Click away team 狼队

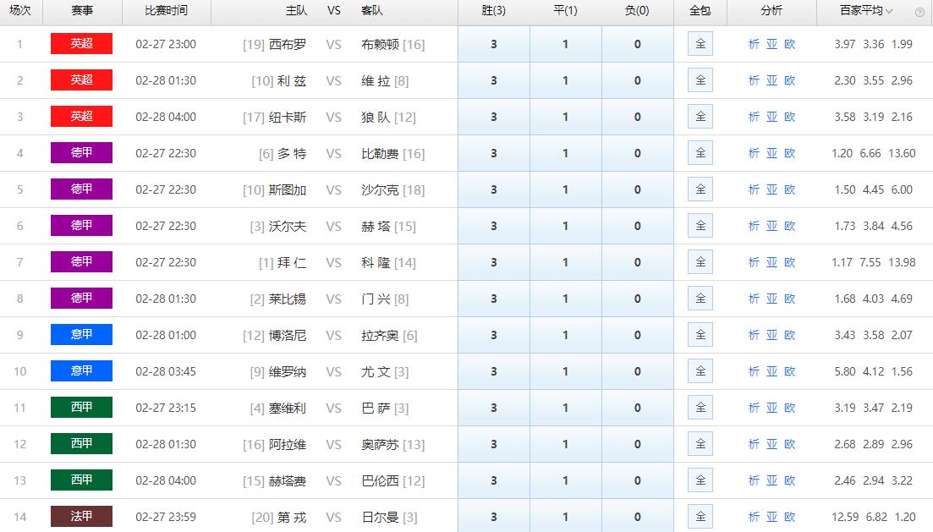[x=376, y=118]
